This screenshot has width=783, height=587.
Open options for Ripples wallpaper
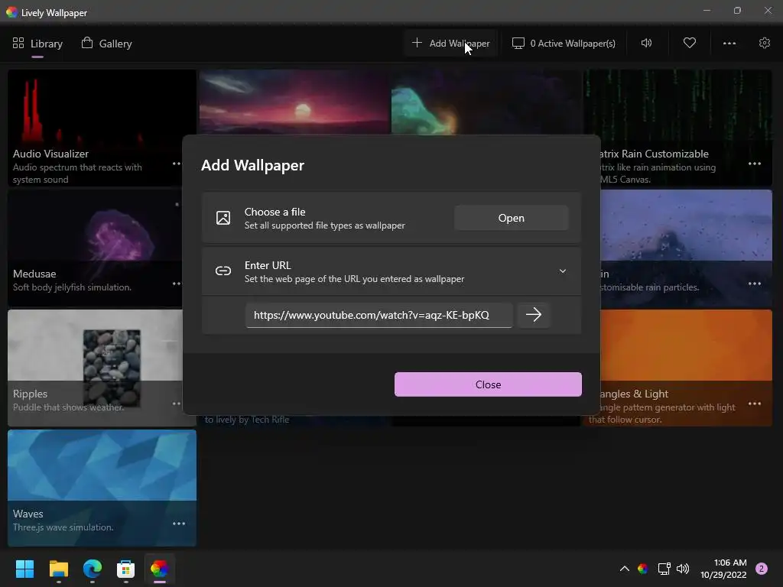click(x=177, y=404)
